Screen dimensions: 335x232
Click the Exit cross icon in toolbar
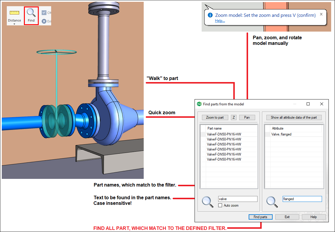(44, 21)
